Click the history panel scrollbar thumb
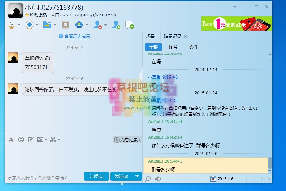The height and width of the screenshot is (191, 286). 270,163
